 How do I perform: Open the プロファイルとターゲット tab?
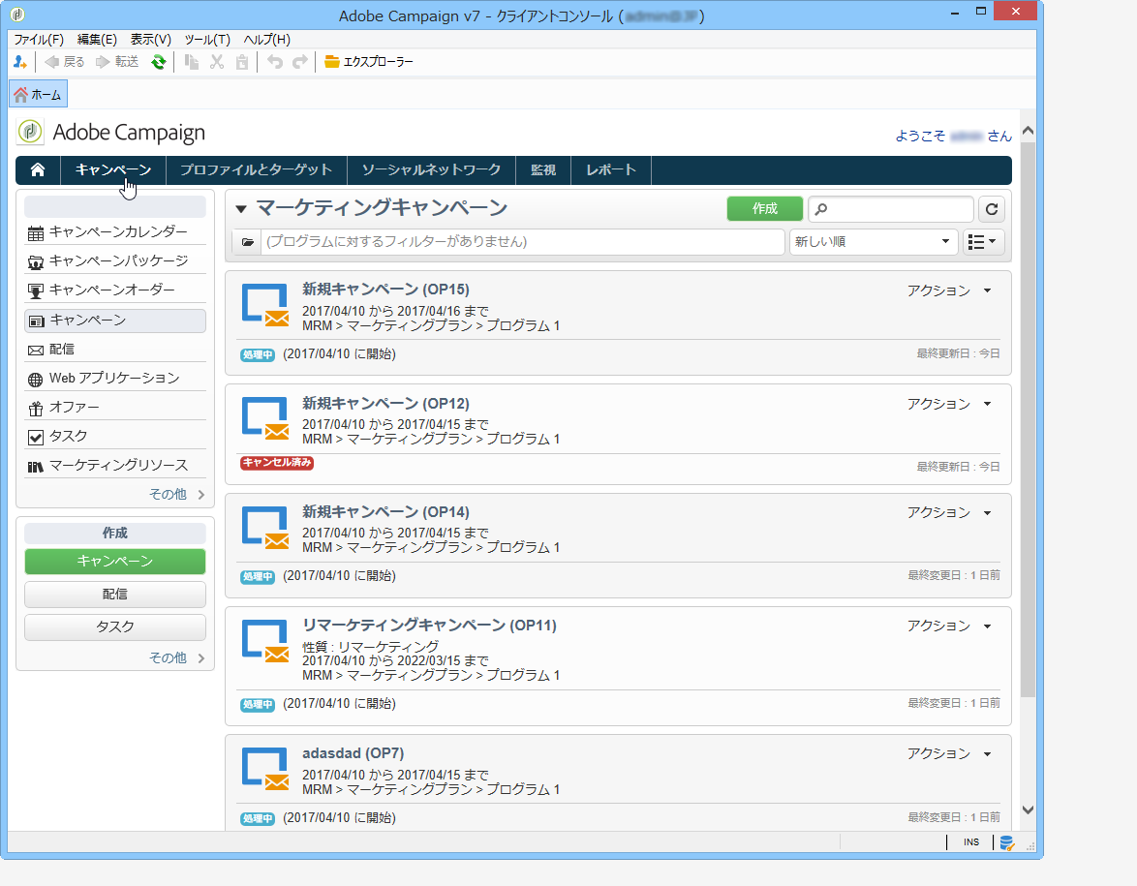pyautogui.click(x=256, y=169)
